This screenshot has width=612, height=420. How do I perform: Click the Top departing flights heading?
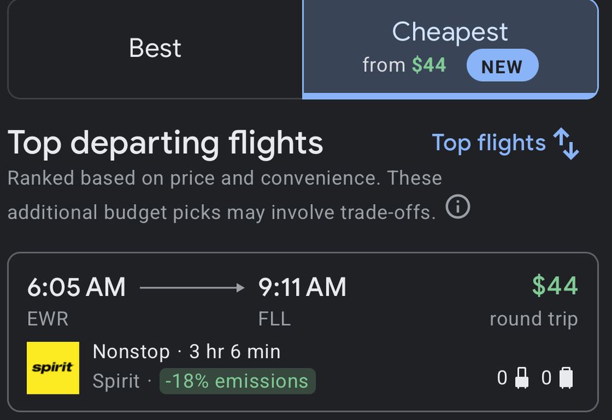(165, 143)
